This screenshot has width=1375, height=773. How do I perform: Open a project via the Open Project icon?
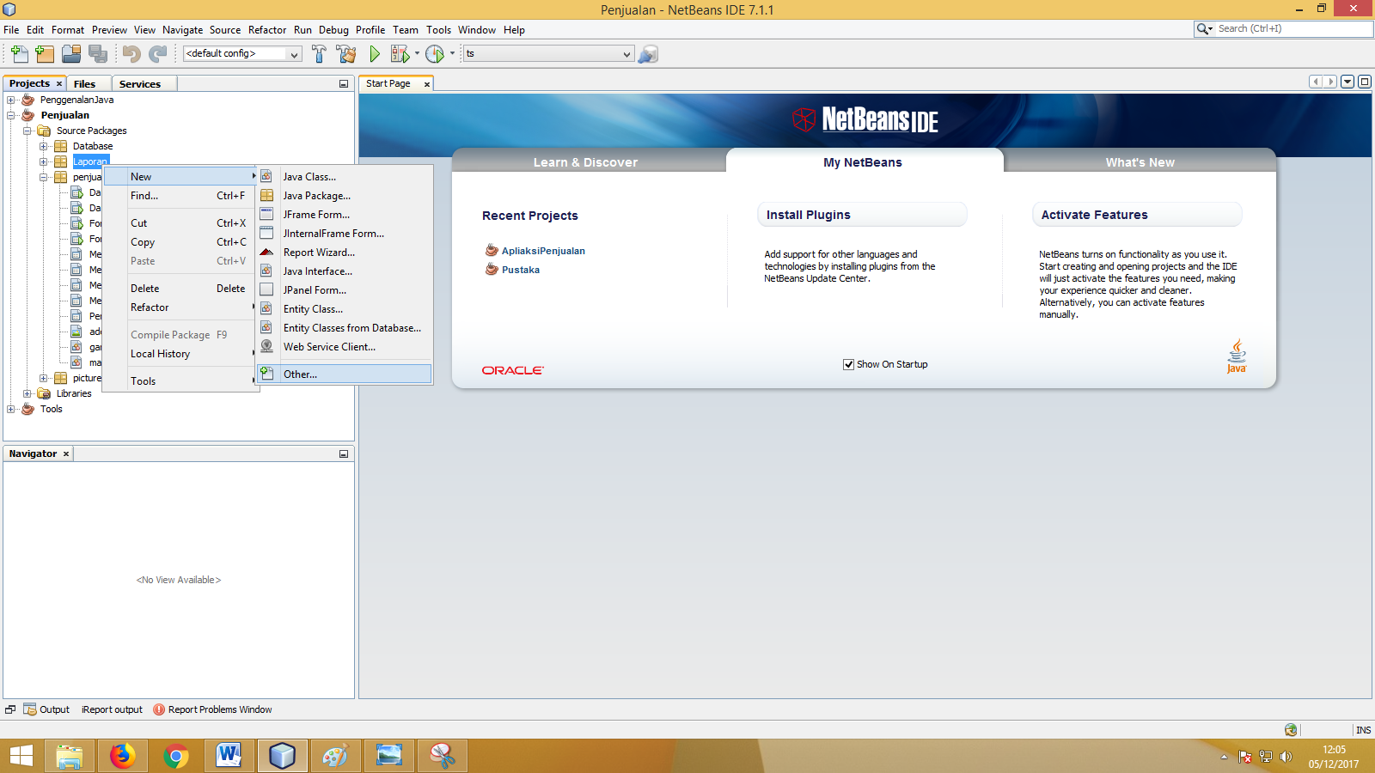tap(71, 53)
